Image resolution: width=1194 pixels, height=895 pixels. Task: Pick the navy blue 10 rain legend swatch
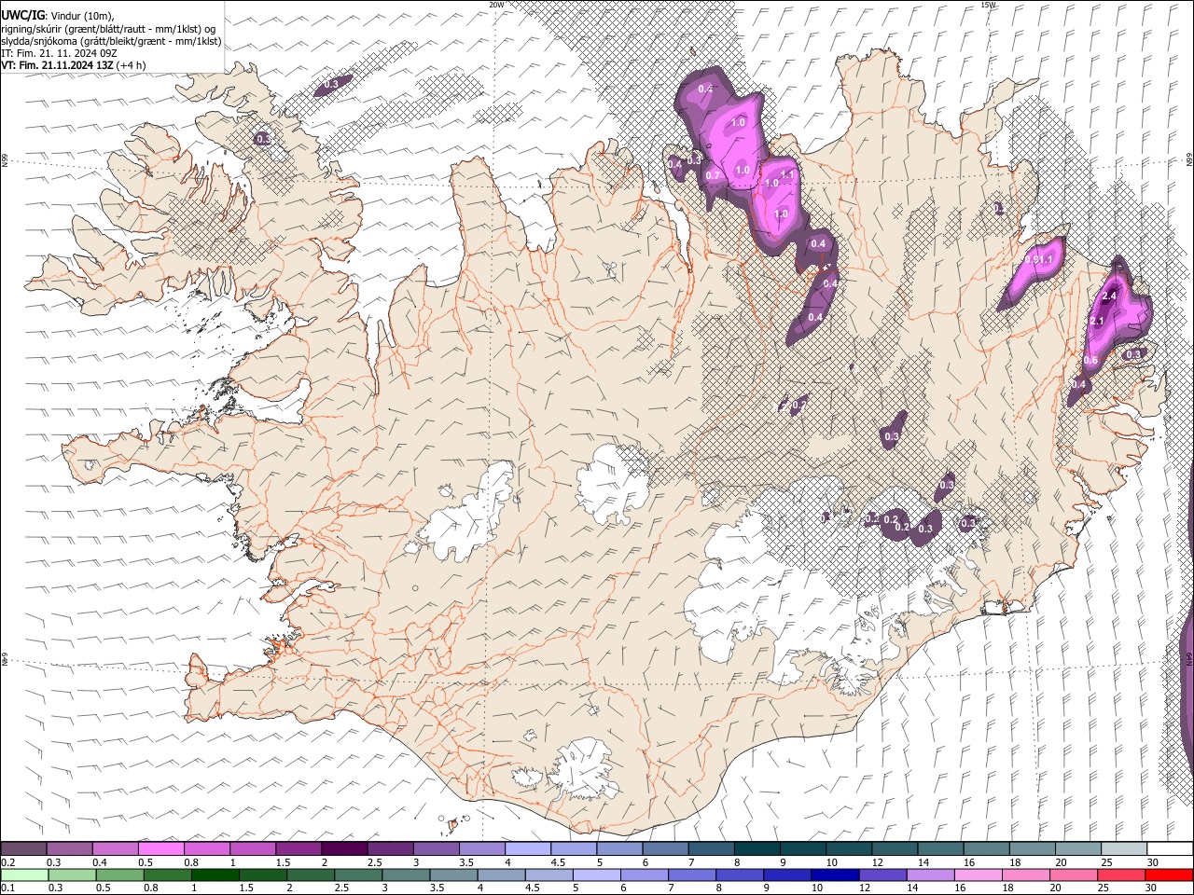835,875
